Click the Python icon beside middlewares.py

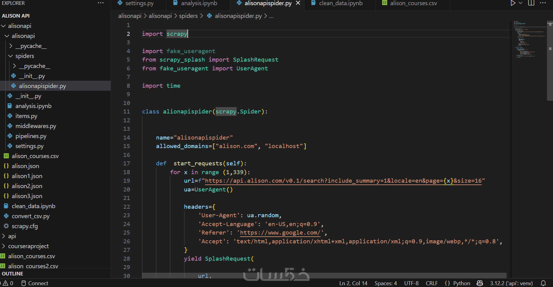pos(10,126)
